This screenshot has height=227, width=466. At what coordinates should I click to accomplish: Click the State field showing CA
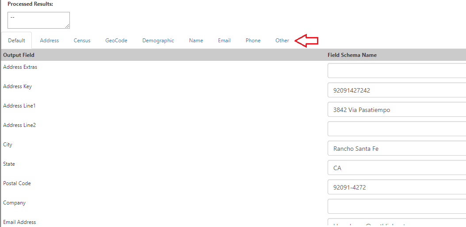click(396, 168)
